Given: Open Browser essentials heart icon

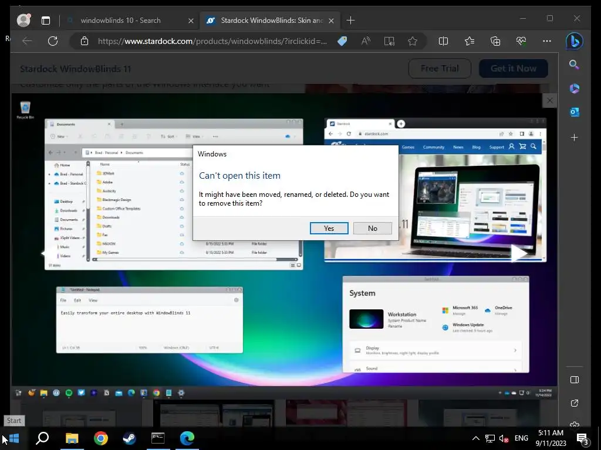Looking at the screenshot, I should coord(521,41).
